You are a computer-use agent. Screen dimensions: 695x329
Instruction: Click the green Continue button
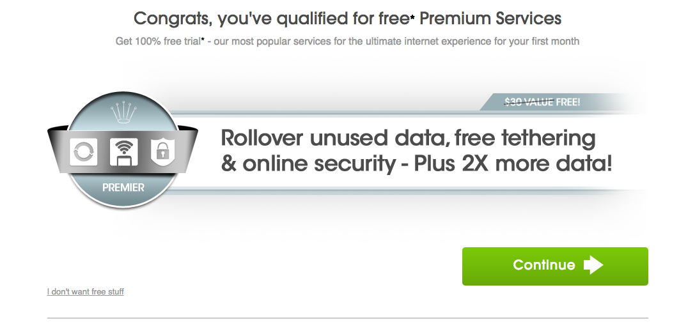coord(555,266)
